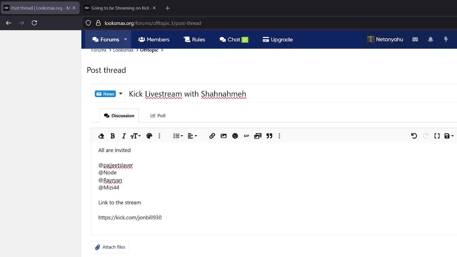The width and height of the screenshot is (457, 257).
Task: Open the save draft dropdown
Action: [449, 136]
